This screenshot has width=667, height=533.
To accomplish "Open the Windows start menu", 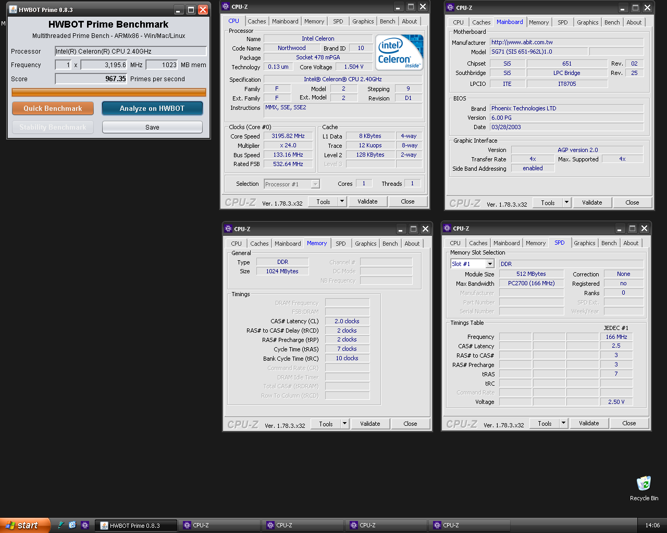I will click(25, 525).
